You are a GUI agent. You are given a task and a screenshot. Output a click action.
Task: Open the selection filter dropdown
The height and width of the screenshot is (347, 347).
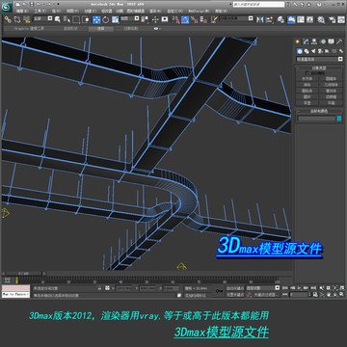[42, 19]
